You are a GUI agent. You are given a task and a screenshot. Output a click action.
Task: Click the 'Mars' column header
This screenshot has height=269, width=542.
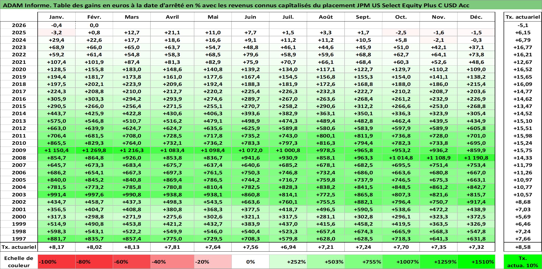[132, 17]
